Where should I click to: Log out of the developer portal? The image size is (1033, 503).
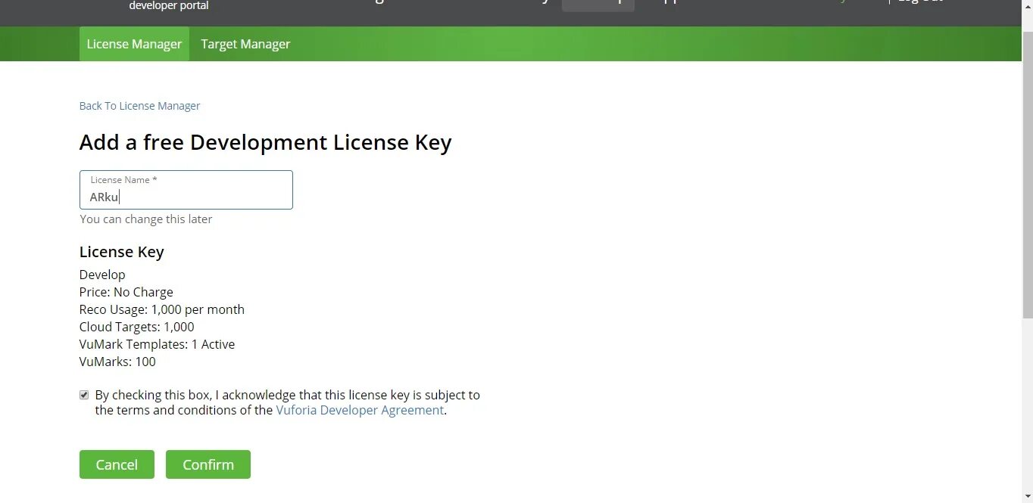point(920,2)
